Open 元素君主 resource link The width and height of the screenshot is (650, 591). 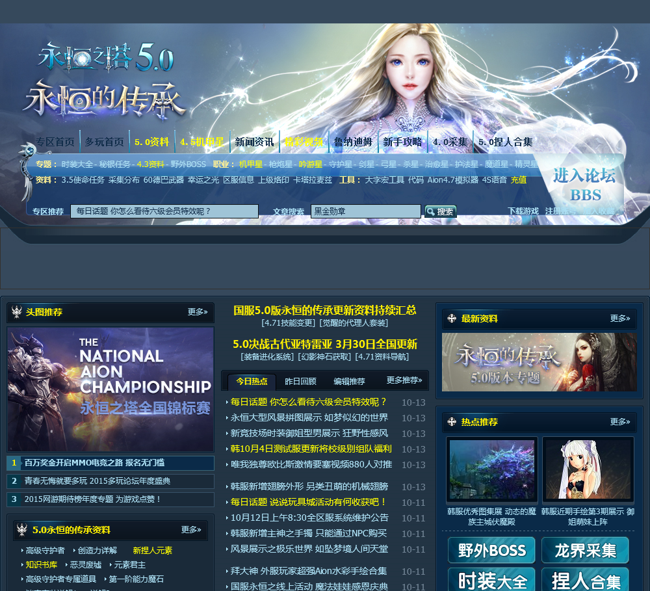coord(130,565)
